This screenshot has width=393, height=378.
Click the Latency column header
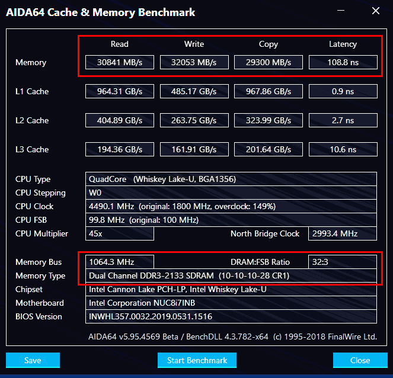(x=343, y=44)
